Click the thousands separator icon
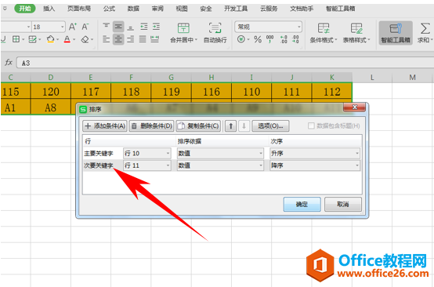This screenshot has height=287, width=434. pyautogui.click(x=269, y=39)
